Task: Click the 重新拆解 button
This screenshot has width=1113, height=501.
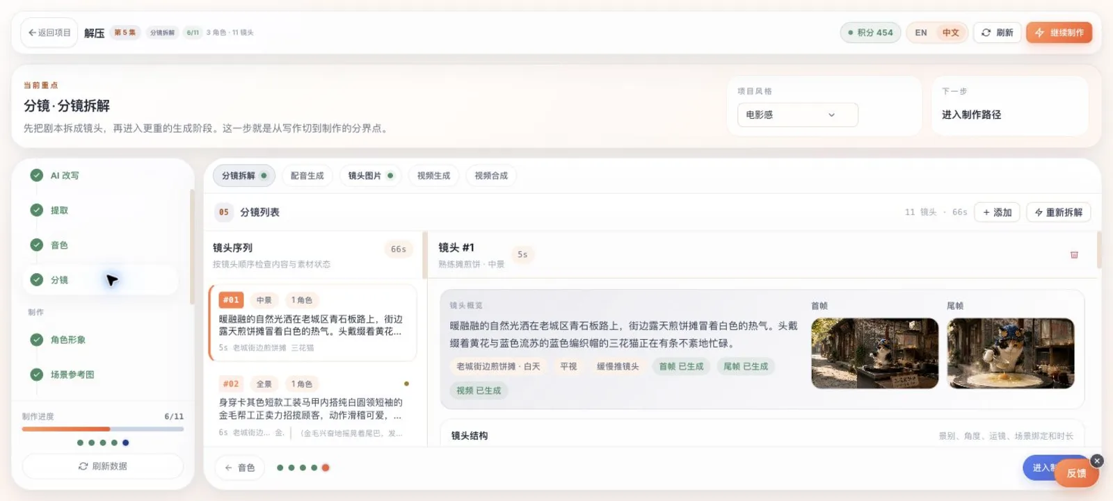Action: click(x=1059, y=213)
